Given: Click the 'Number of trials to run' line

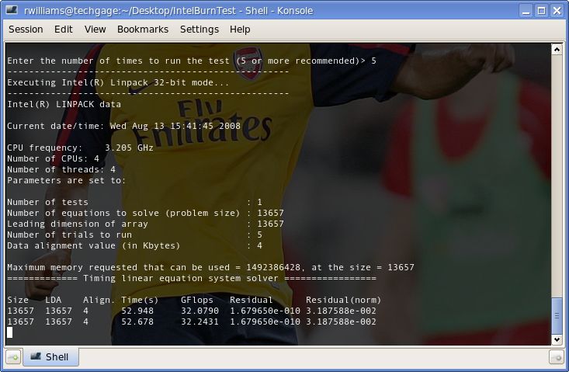Looking at the screenshot, I should tap(134, 235).
